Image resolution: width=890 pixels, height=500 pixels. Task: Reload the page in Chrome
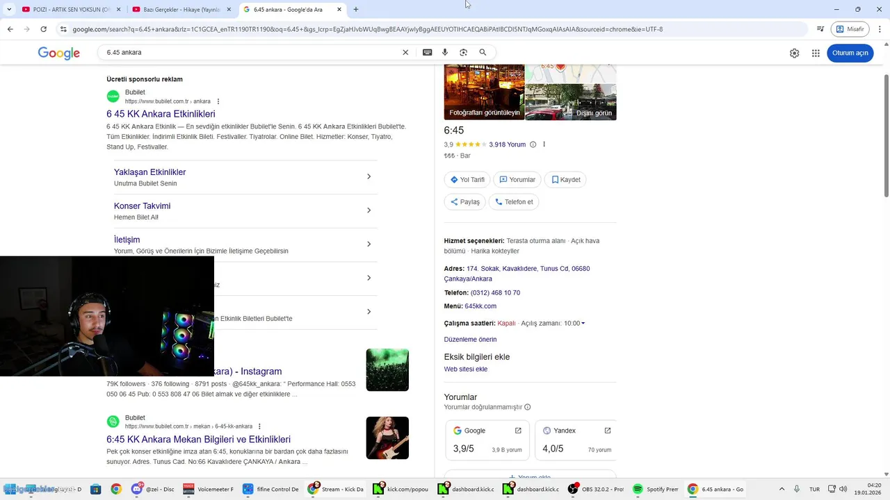(x=43, y=29)
